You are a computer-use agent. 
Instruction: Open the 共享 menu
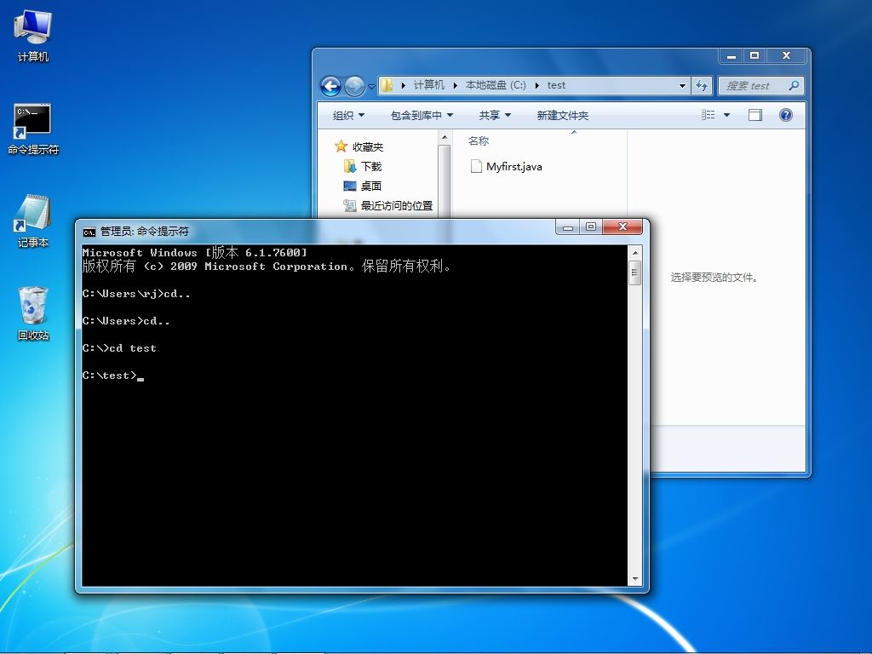(x=495, y=115)
